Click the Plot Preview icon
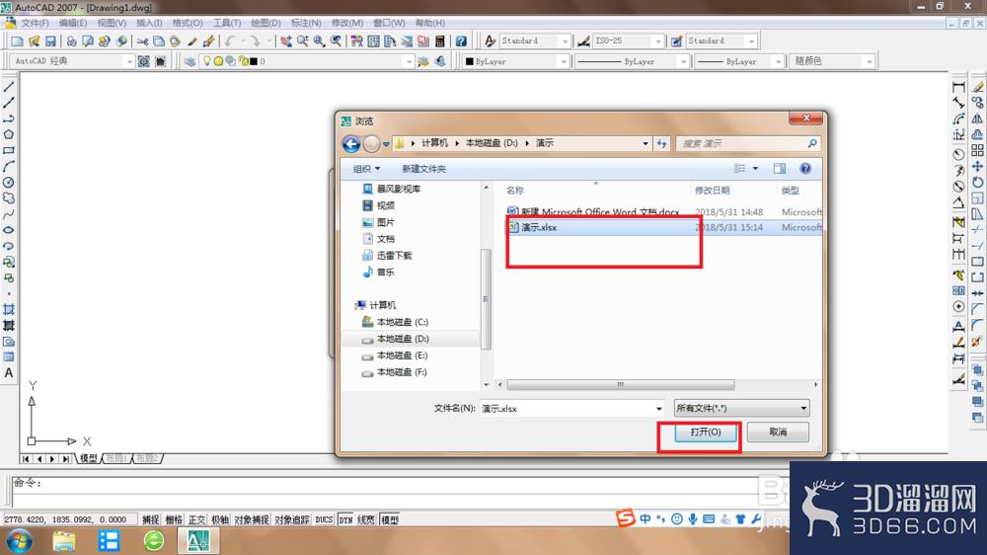The height and width of the screenshot is (555, 987). tap(88, 41)
